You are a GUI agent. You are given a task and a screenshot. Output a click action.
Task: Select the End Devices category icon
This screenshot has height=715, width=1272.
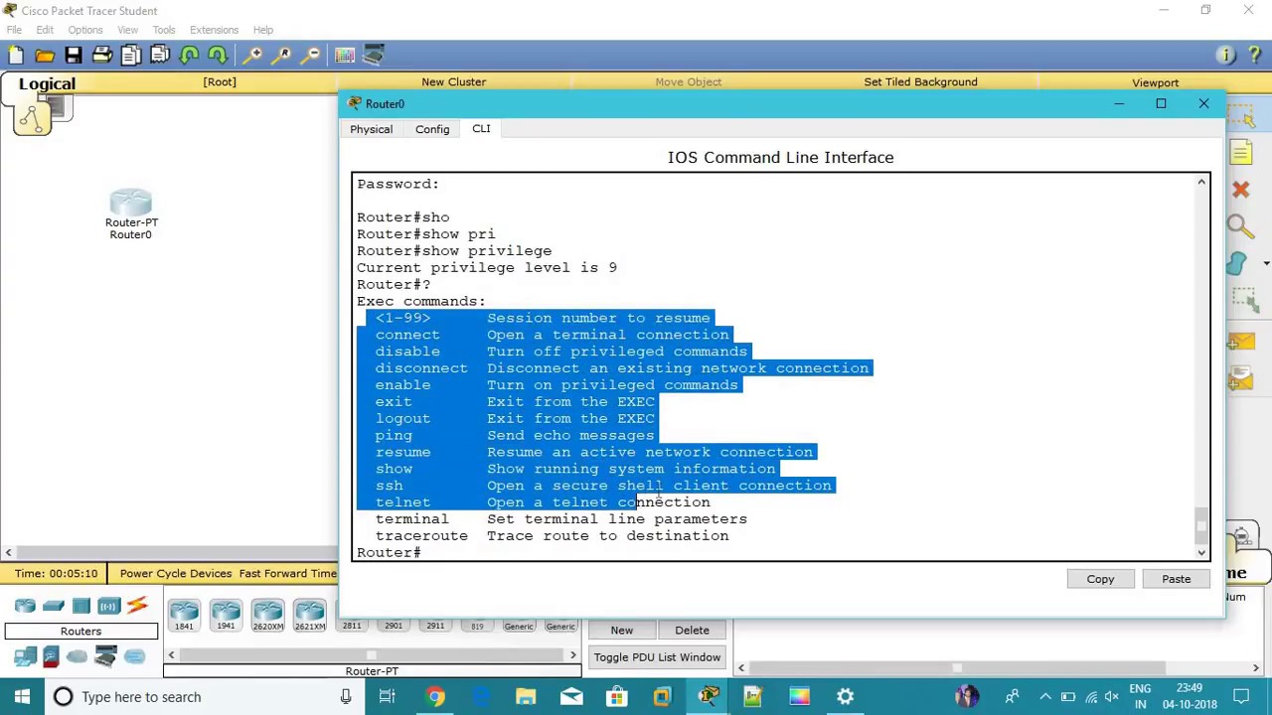pos(25,656)
